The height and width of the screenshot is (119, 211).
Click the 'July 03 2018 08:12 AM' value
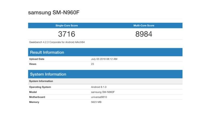pyautogui.click(x=104, y=59)
